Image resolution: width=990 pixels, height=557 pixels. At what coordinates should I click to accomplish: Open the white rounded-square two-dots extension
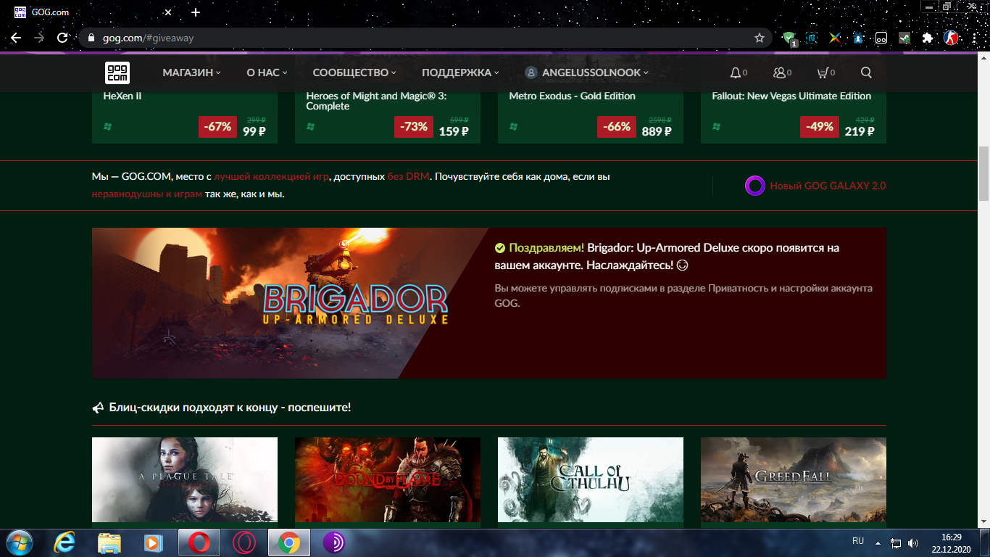pos(881,38)
